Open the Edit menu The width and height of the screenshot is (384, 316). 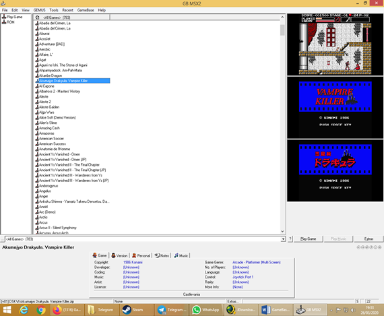[14, 10]
